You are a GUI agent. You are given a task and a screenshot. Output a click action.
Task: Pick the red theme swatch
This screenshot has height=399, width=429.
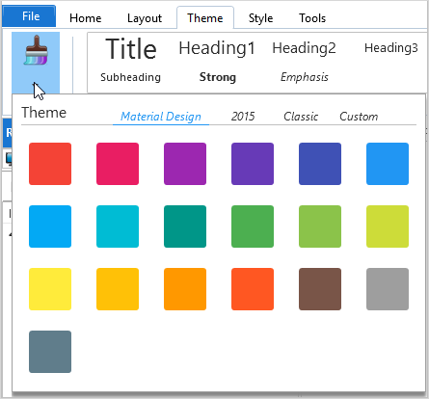[x=50, y=164]
